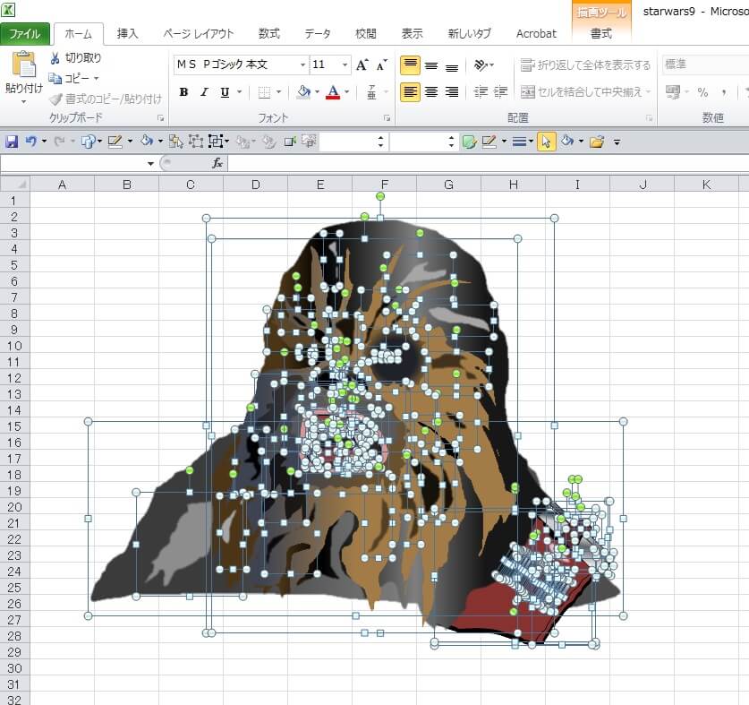Toggle center text alignment
Screen dimensions: 749x705
pos(431,92)
